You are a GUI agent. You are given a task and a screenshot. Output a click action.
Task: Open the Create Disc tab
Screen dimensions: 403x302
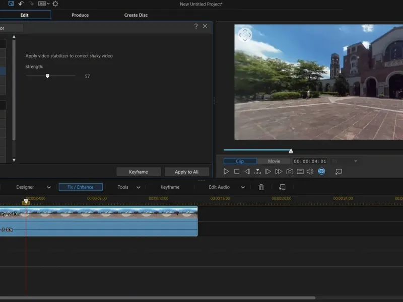[136, 15]
